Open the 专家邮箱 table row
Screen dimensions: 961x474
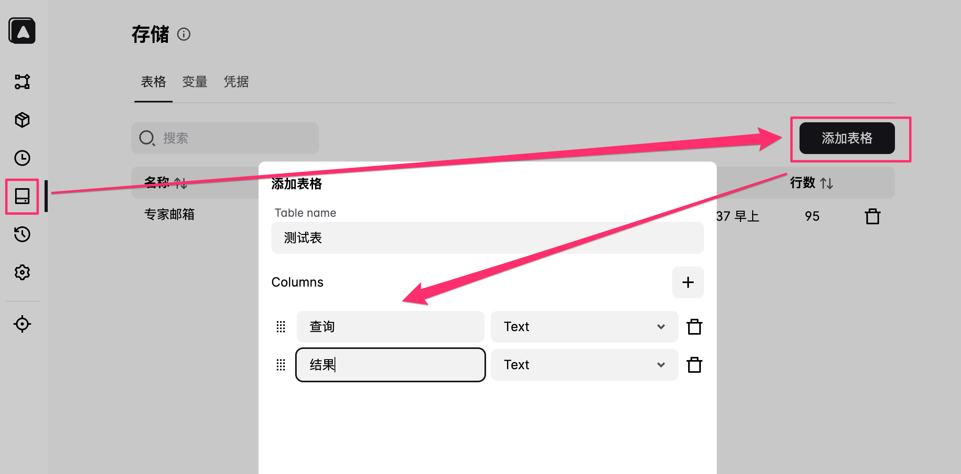(169, 214)
